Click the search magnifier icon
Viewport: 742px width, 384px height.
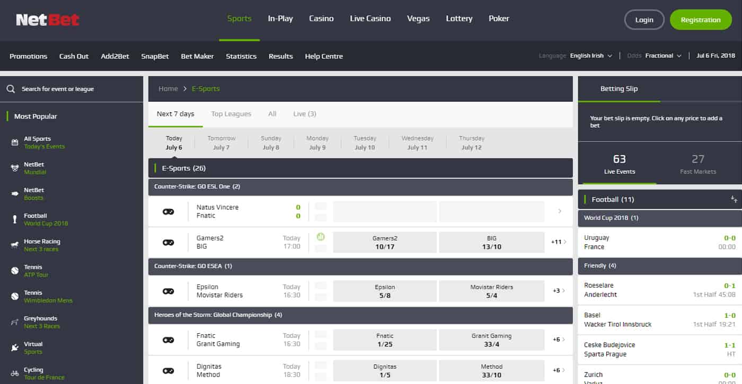pyautogui.click(x=11, y=89)
